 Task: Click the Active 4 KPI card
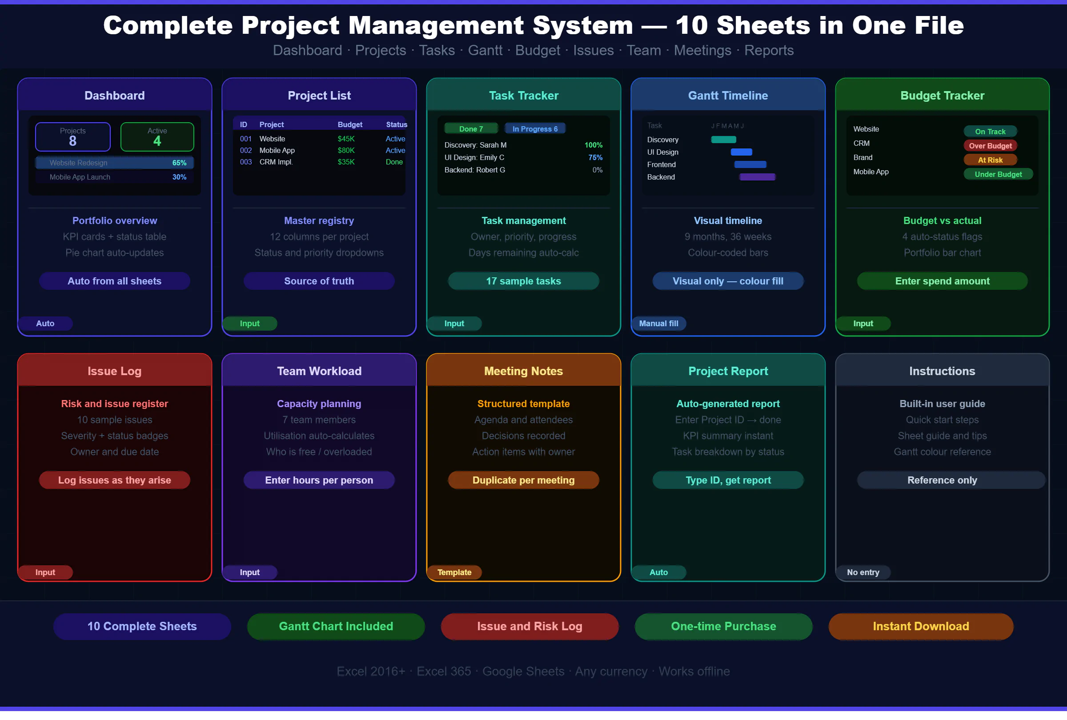[157, 137]
